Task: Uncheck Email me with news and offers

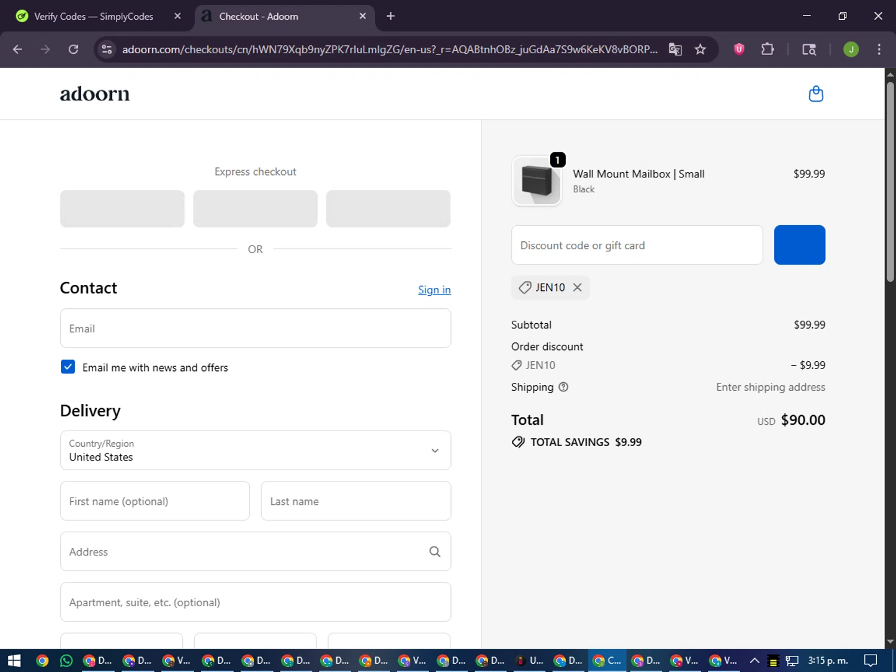Action: [68, 367]
